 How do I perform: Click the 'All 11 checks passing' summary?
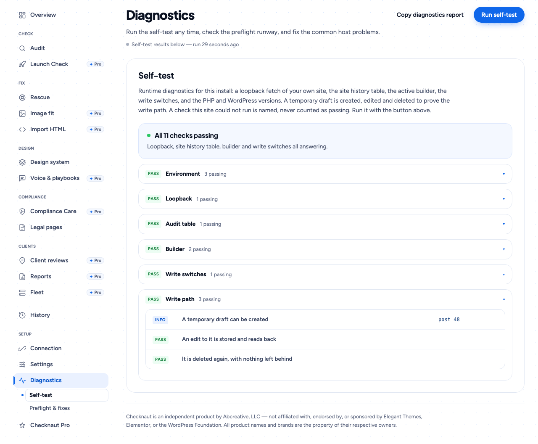point(325,141)
